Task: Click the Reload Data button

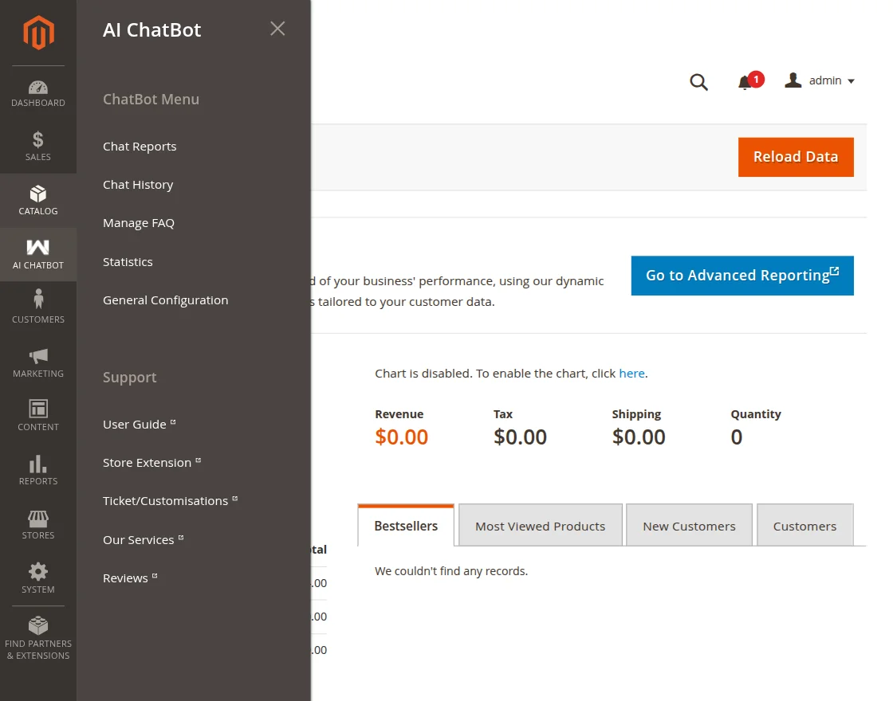Action: 795,157
